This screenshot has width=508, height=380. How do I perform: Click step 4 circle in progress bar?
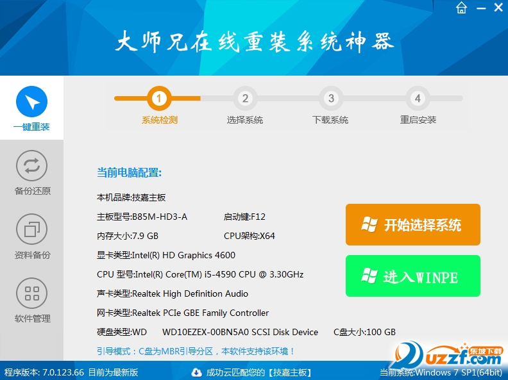418,98
